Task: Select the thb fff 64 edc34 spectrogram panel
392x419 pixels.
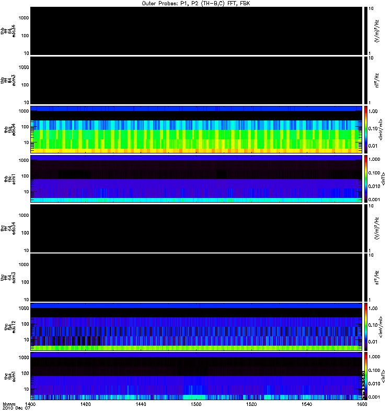Action: [197, 31]
